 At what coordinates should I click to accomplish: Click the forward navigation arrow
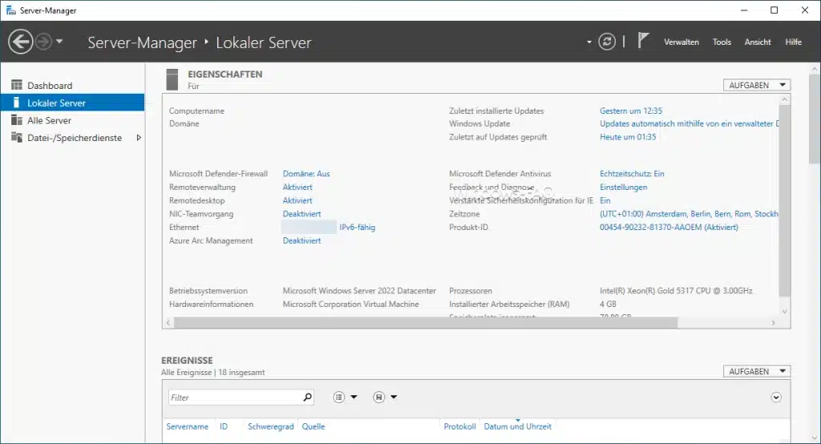click(x=43, y=42)
